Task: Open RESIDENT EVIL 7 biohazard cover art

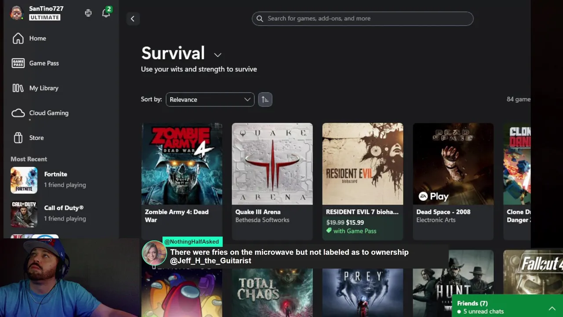Action: coord(362,164)
